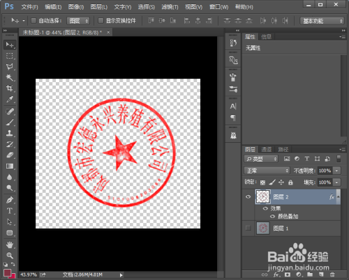
Task: Open the History panel icon
Action: click(233, 42)
